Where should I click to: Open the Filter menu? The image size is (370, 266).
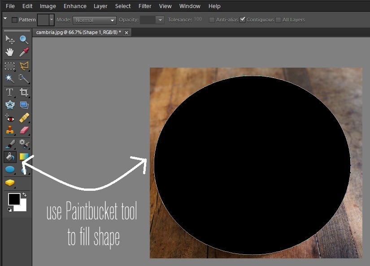point(145,6)
